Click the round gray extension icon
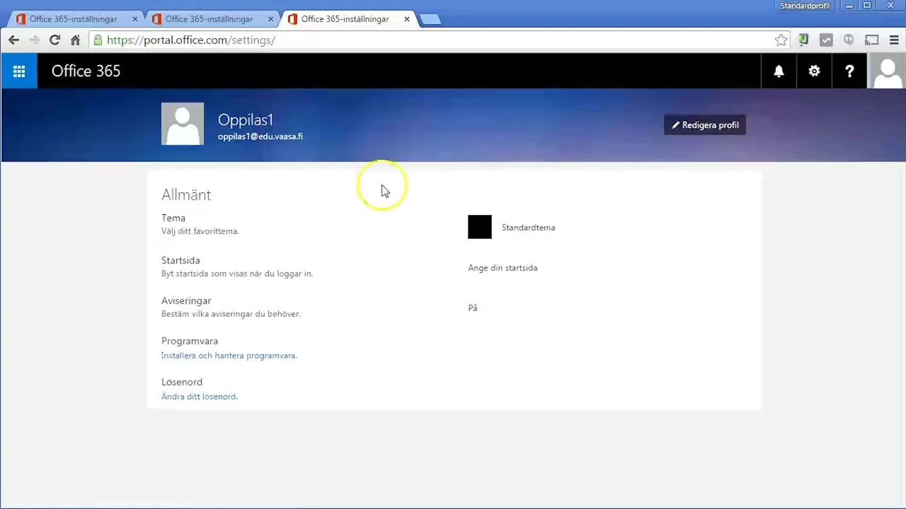Screen dimensions: 906x509 pos(849,40)
